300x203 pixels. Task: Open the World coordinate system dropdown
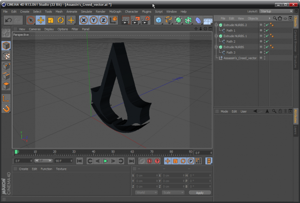[x=146, y=193]
